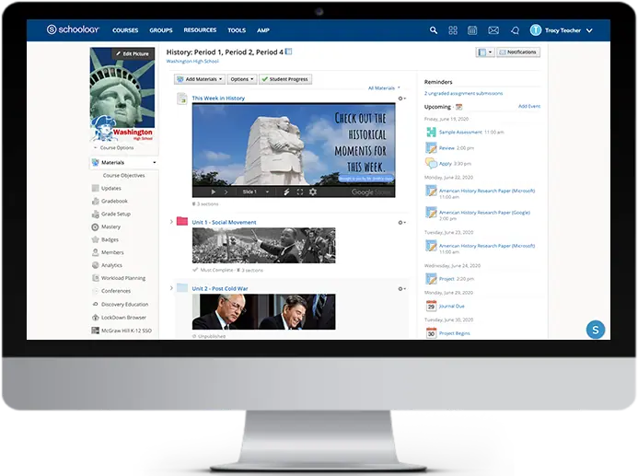
Task: Open the apps grid icon
Action: point(453,30)
